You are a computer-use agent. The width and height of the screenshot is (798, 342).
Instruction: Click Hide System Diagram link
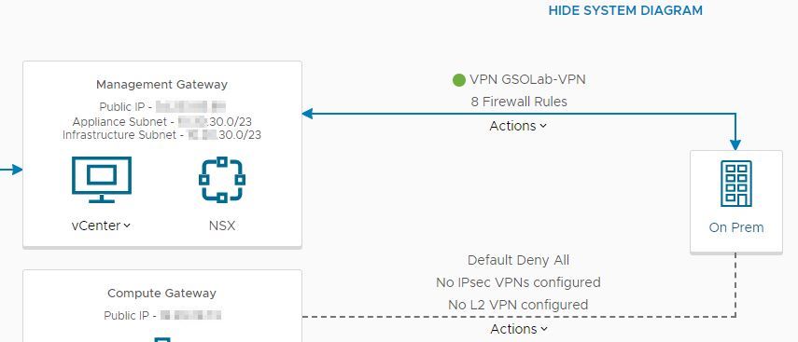pos(625,10)
